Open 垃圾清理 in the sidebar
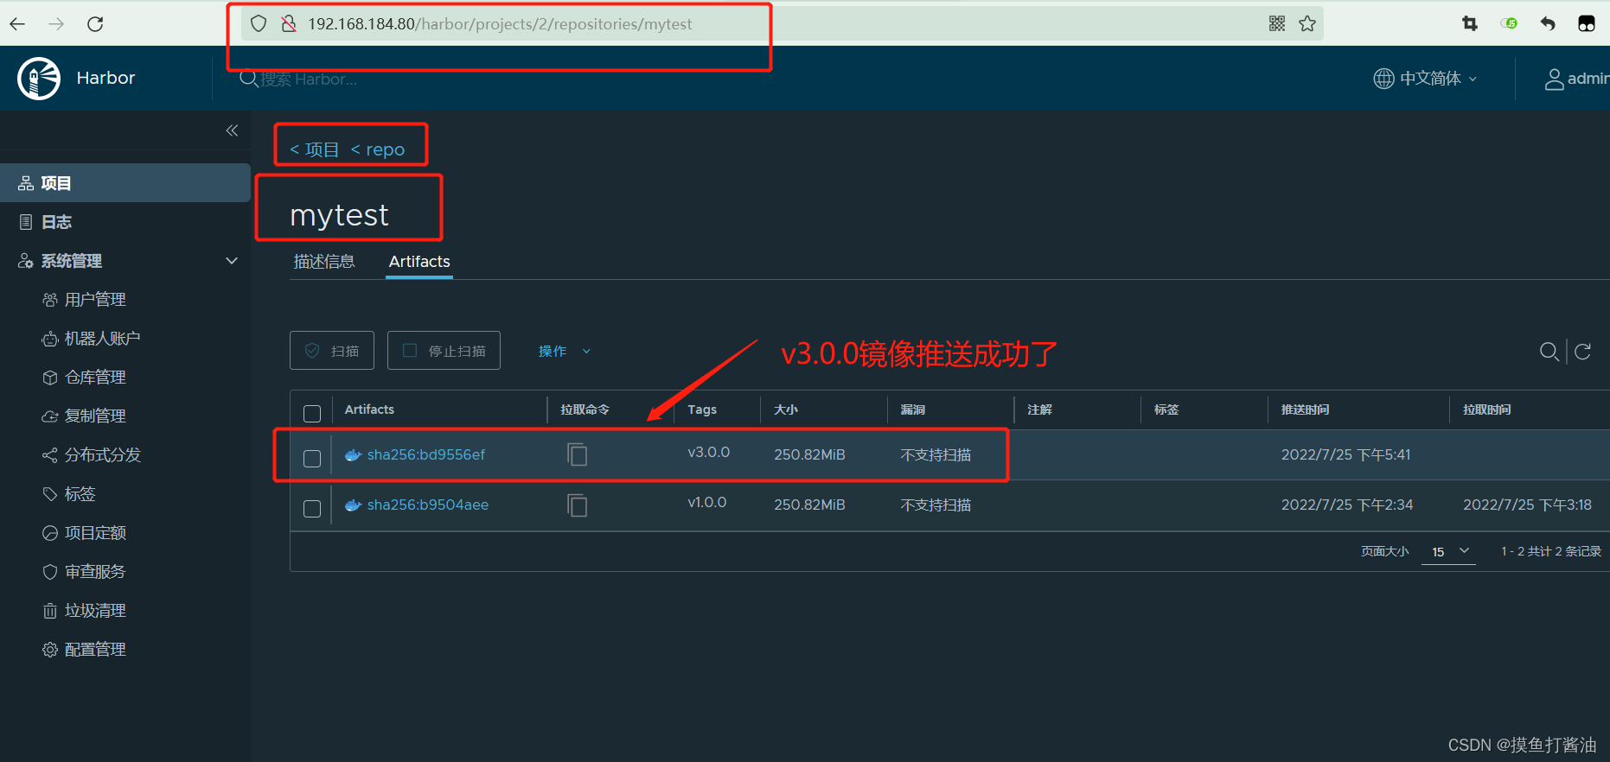This screenshot has height=762, width=1610. point(95,611)
